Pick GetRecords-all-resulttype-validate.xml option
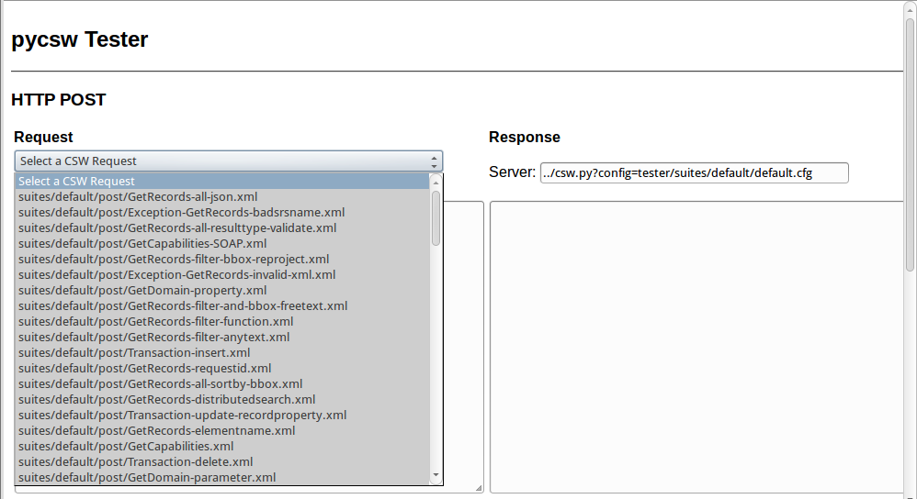Screen dimensions: 917x499 222,227
